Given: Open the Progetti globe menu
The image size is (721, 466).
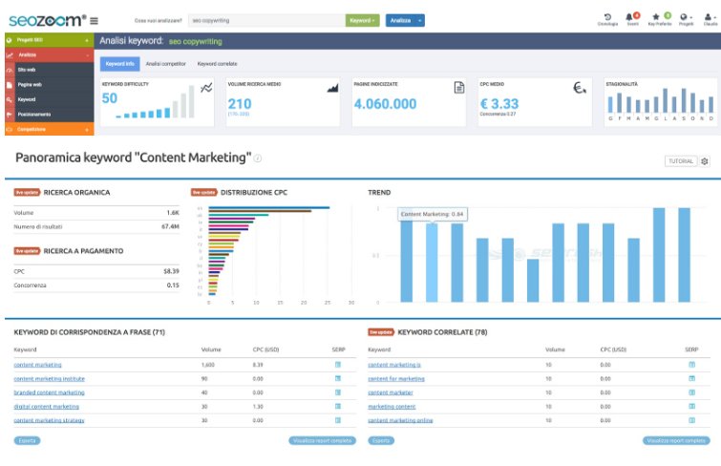Looking at the screenshot, I should (686, 19).
